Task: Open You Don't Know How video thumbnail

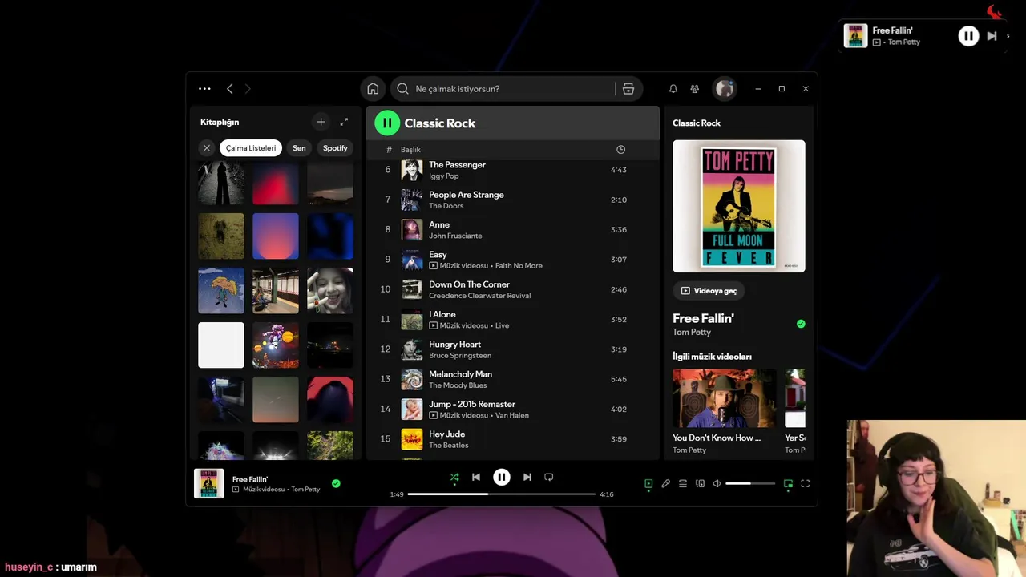Action: 725,398
